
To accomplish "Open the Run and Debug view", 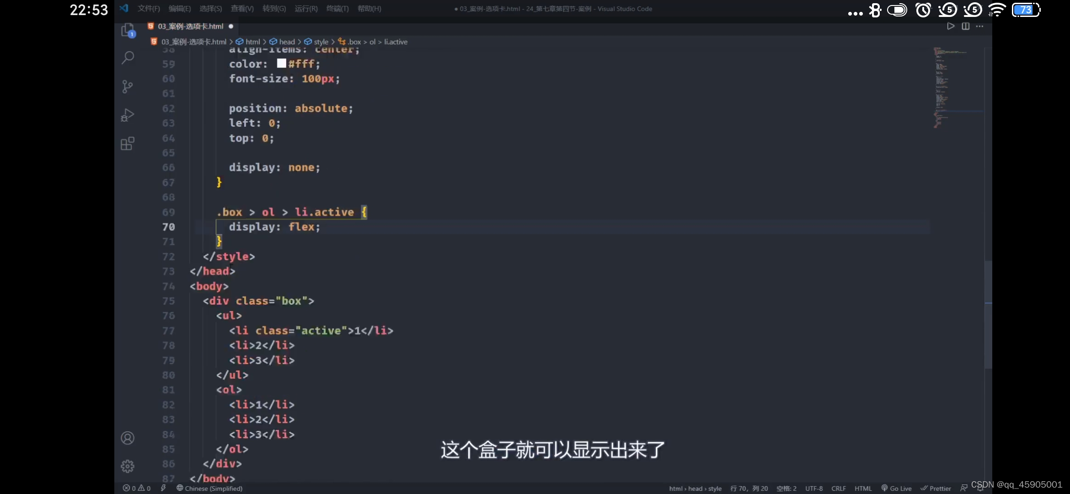I will [x=127, y=115].
